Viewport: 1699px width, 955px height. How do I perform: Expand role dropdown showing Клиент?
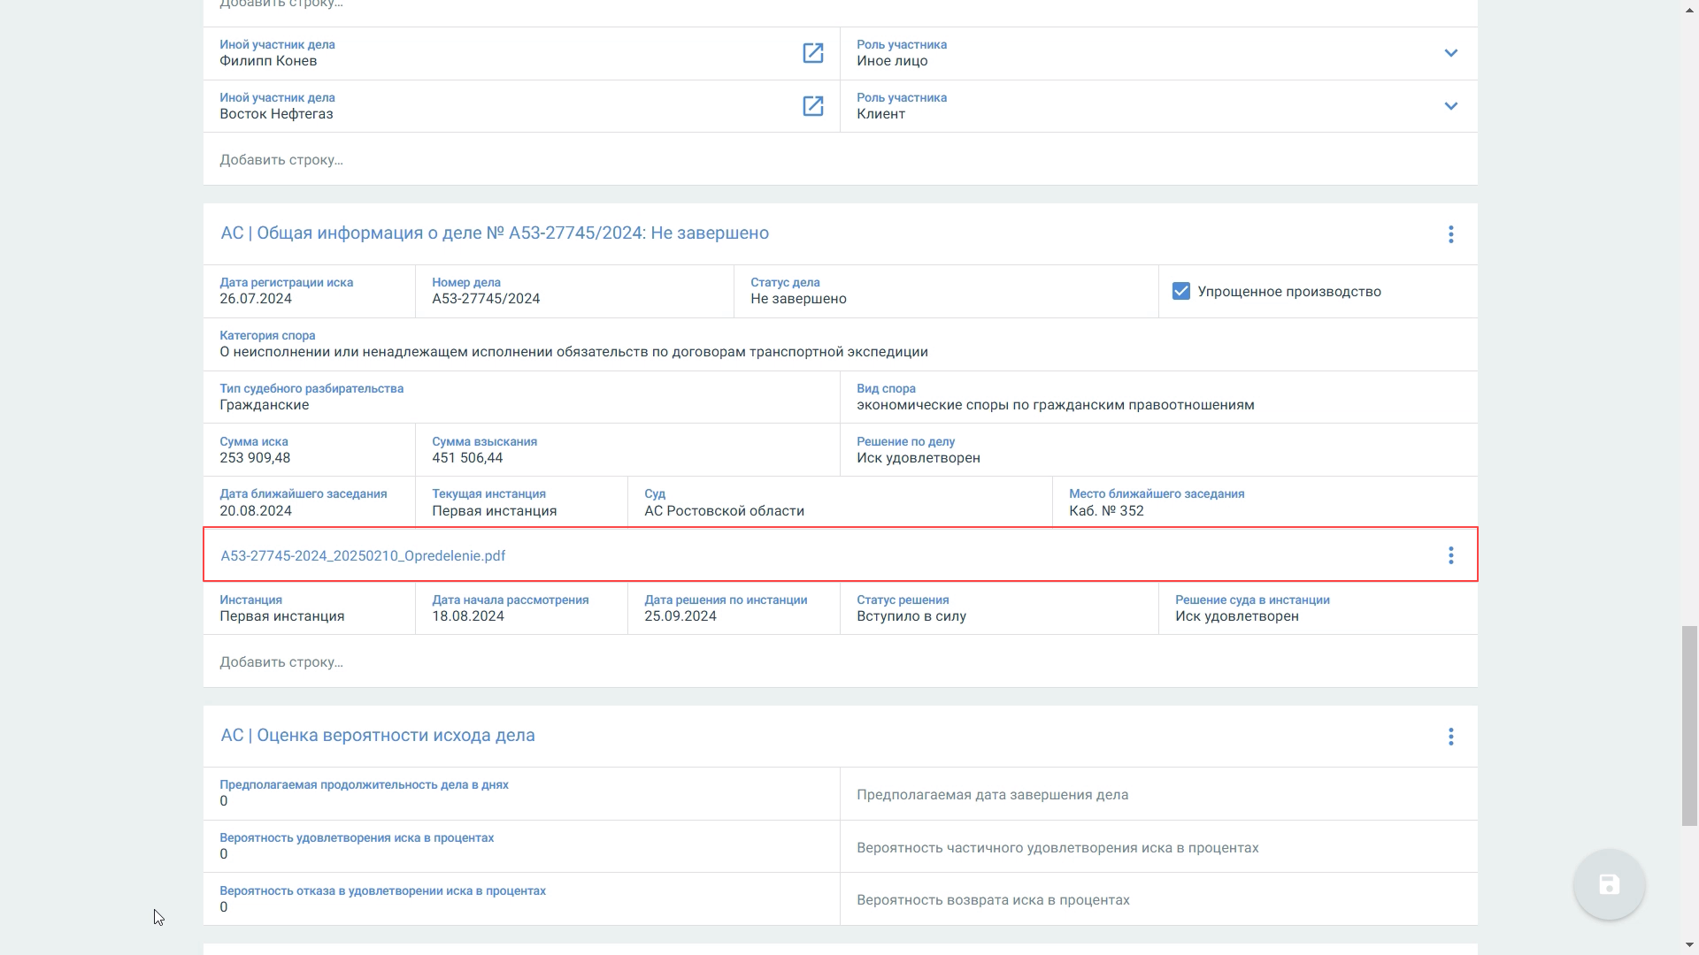1450,106
